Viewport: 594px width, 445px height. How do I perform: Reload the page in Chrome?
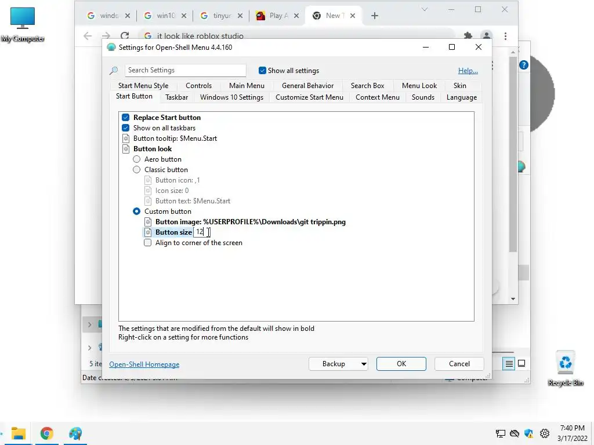(125, 36)
